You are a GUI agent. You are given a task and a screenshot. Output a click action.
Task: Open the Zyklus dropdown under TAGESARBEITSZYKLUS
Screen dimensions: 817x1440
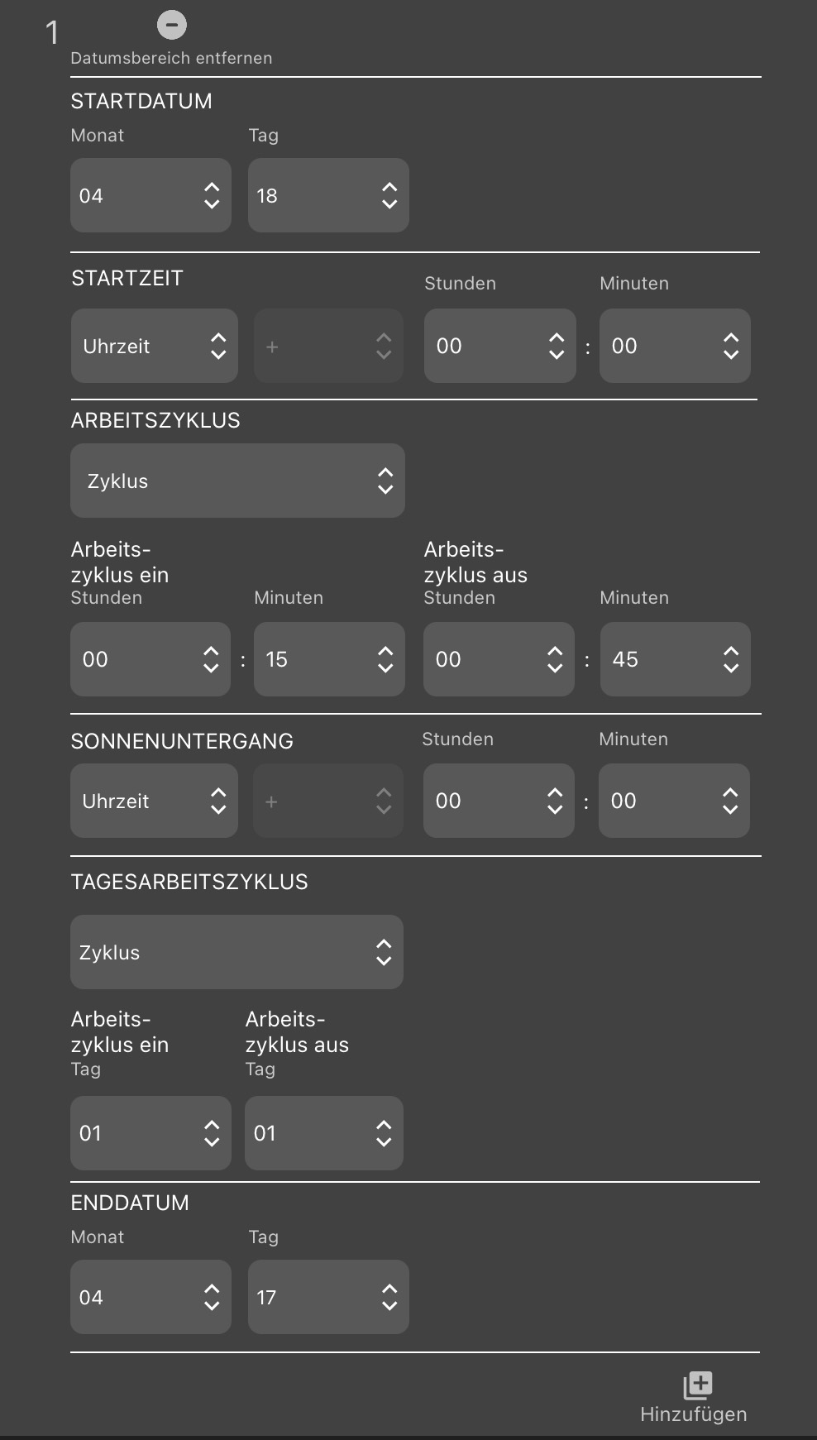pyautogui.click(x=236, y=951)
